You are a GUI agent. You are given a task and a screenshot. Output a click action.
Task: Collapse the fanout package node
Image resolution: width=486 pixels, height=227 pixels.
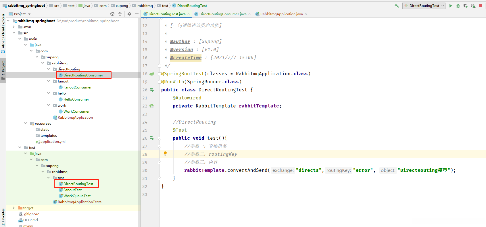pos(48,81)
